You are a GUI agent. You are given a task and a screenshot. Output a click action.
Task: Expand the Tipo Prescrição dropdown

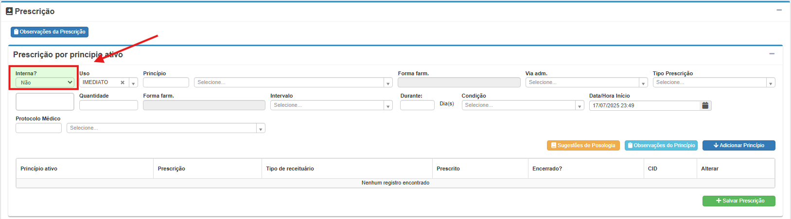click(713, 83)
